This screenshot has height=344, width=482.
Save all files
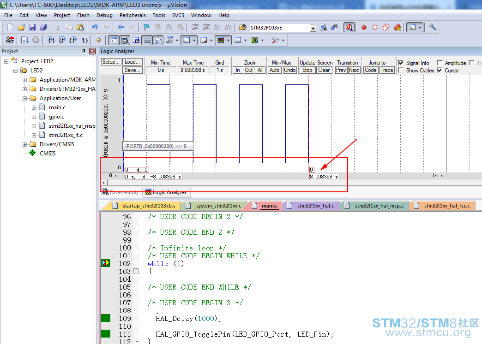(43, 27)
